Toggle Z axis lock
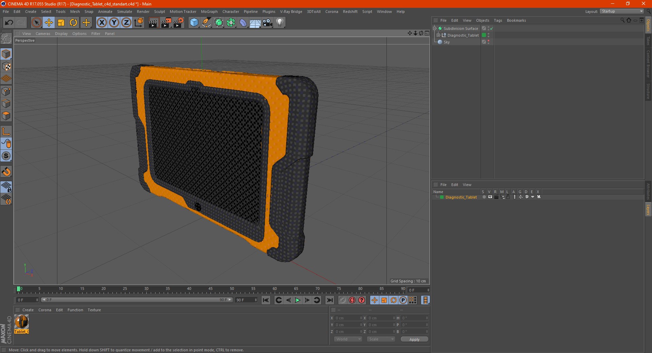Screen dimensions: 652x353 (x=126, y=23)
